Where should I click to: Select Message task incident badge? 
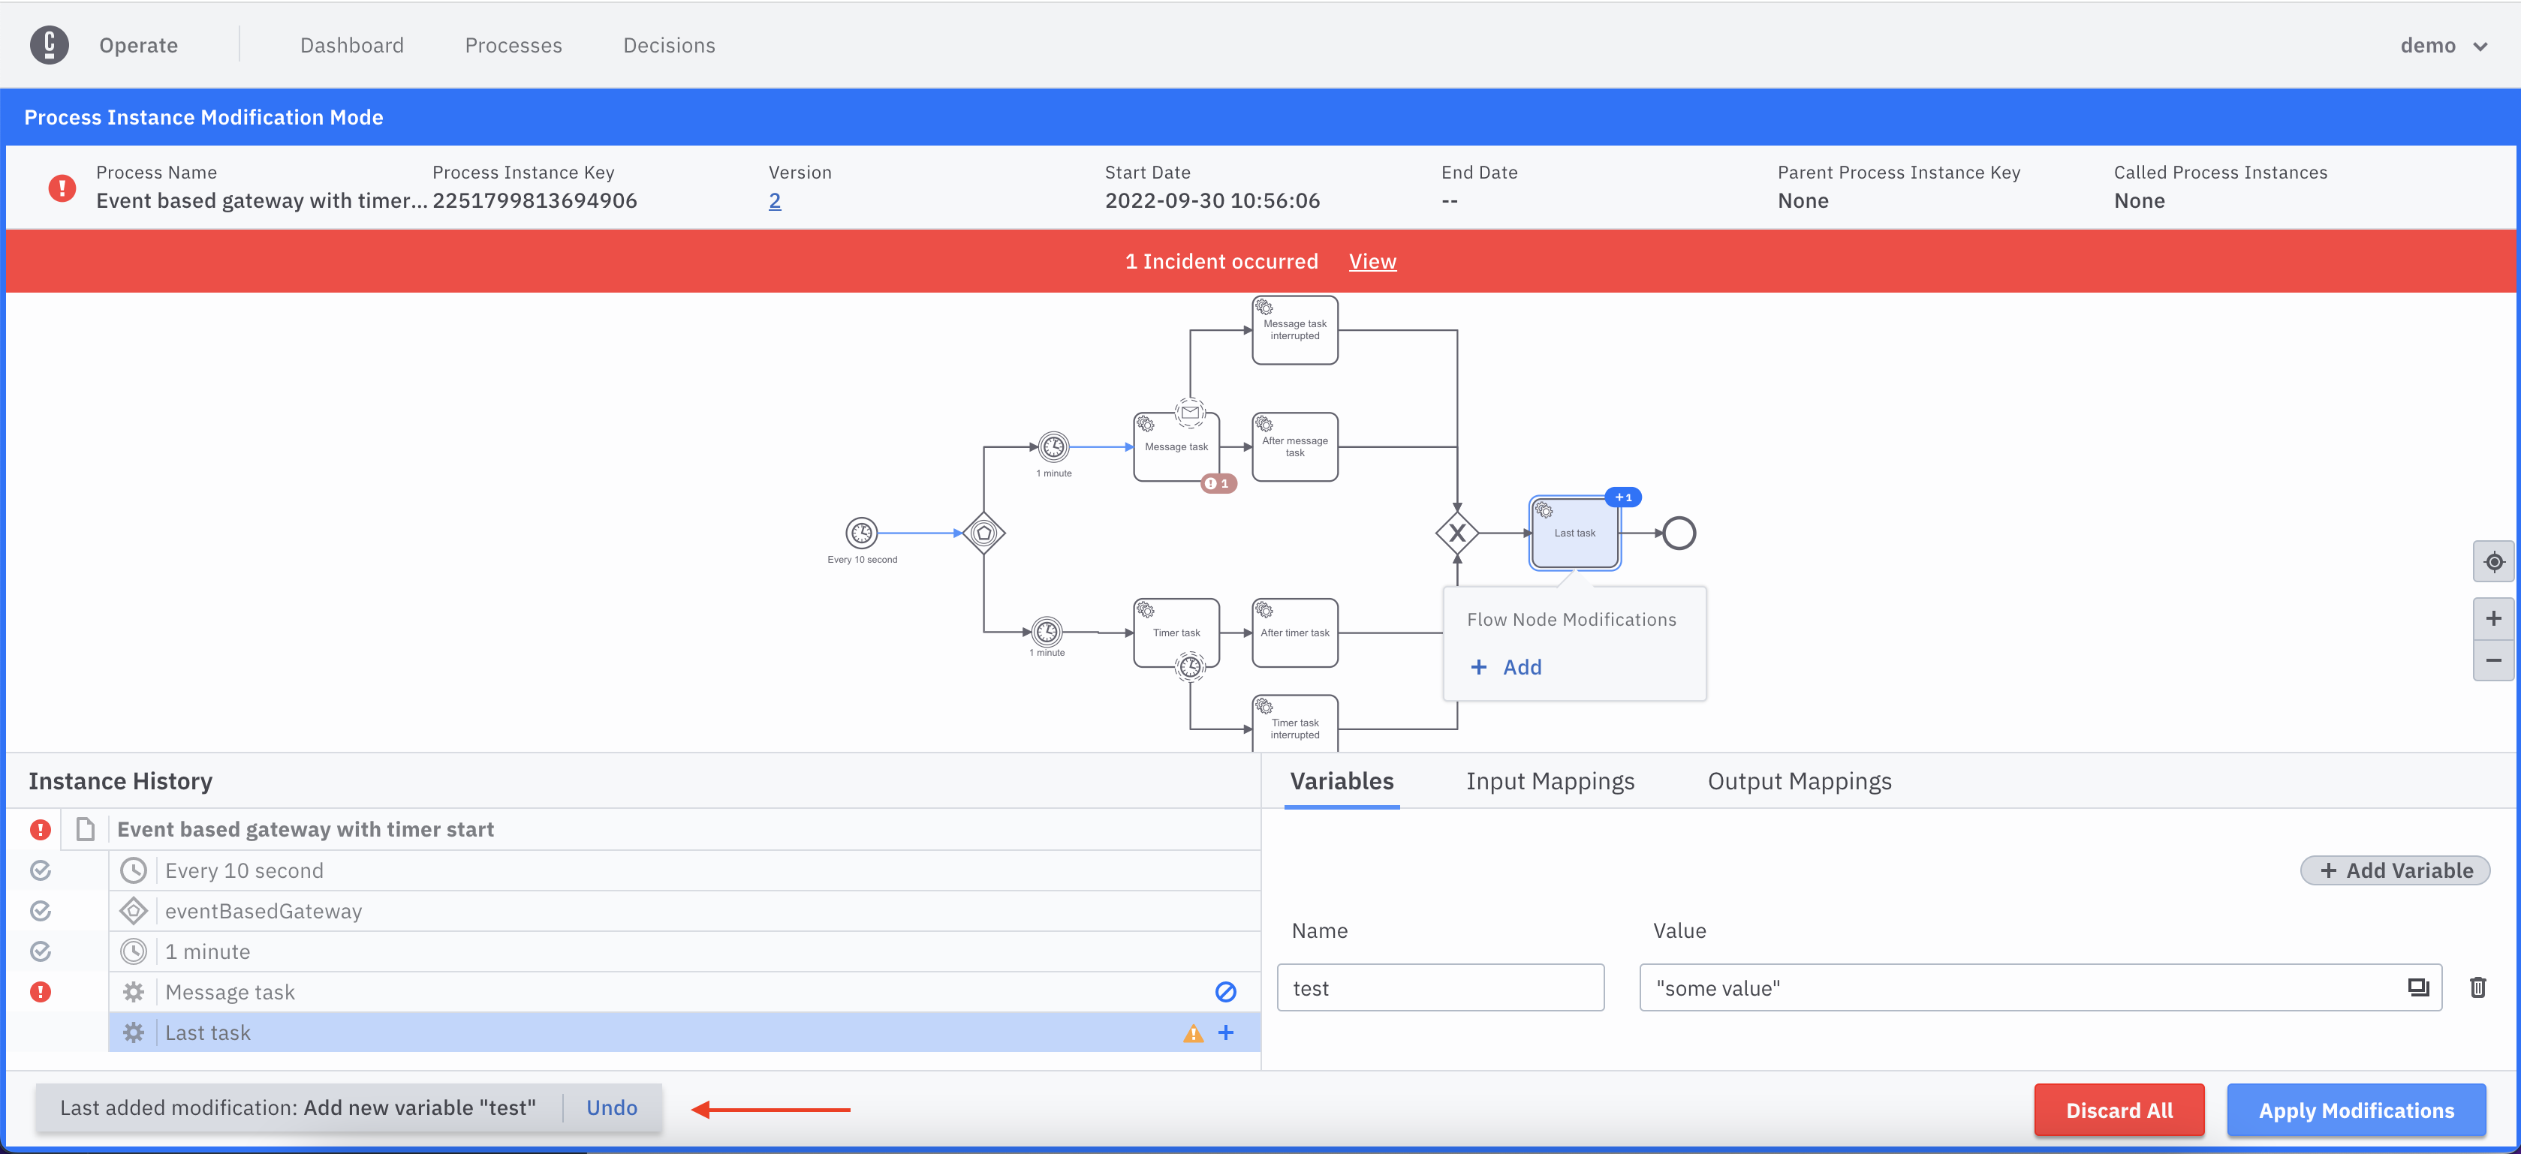[x=1218, y=483]
